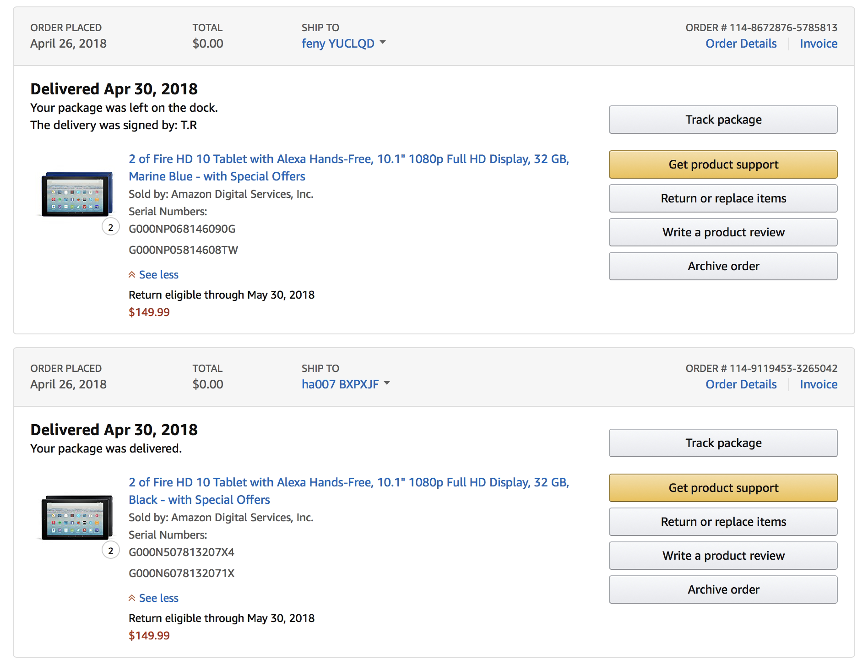
Task: Return or replace Marine Blue tablet items
Action: pyautogui.click(x=723, y=198)
